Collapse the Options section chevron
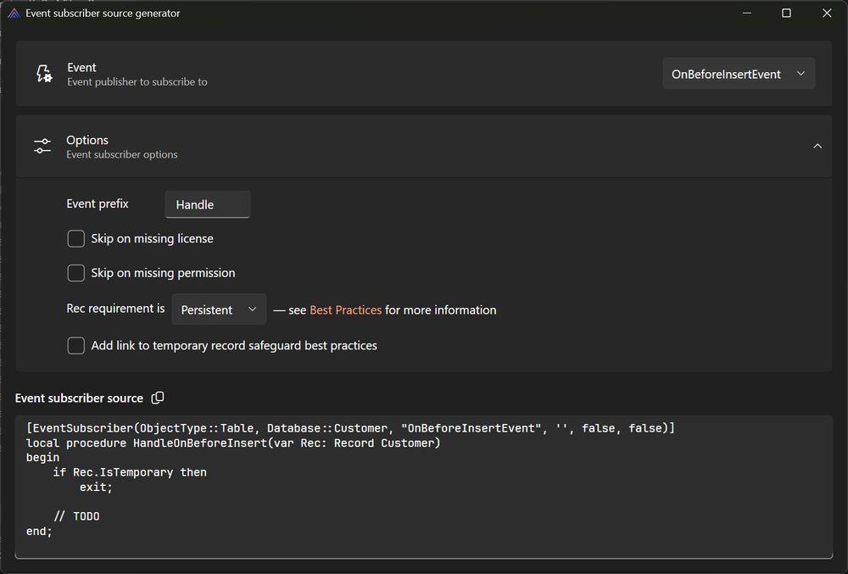Viewport: 848px width, 574px height. click(817, 146)
